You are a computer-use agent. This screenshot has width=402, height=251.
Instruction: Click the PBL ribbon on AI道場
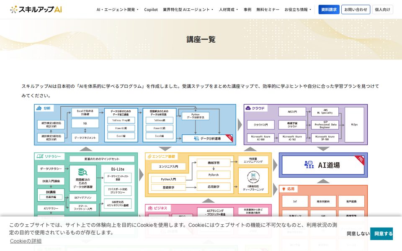click(360, 160)
